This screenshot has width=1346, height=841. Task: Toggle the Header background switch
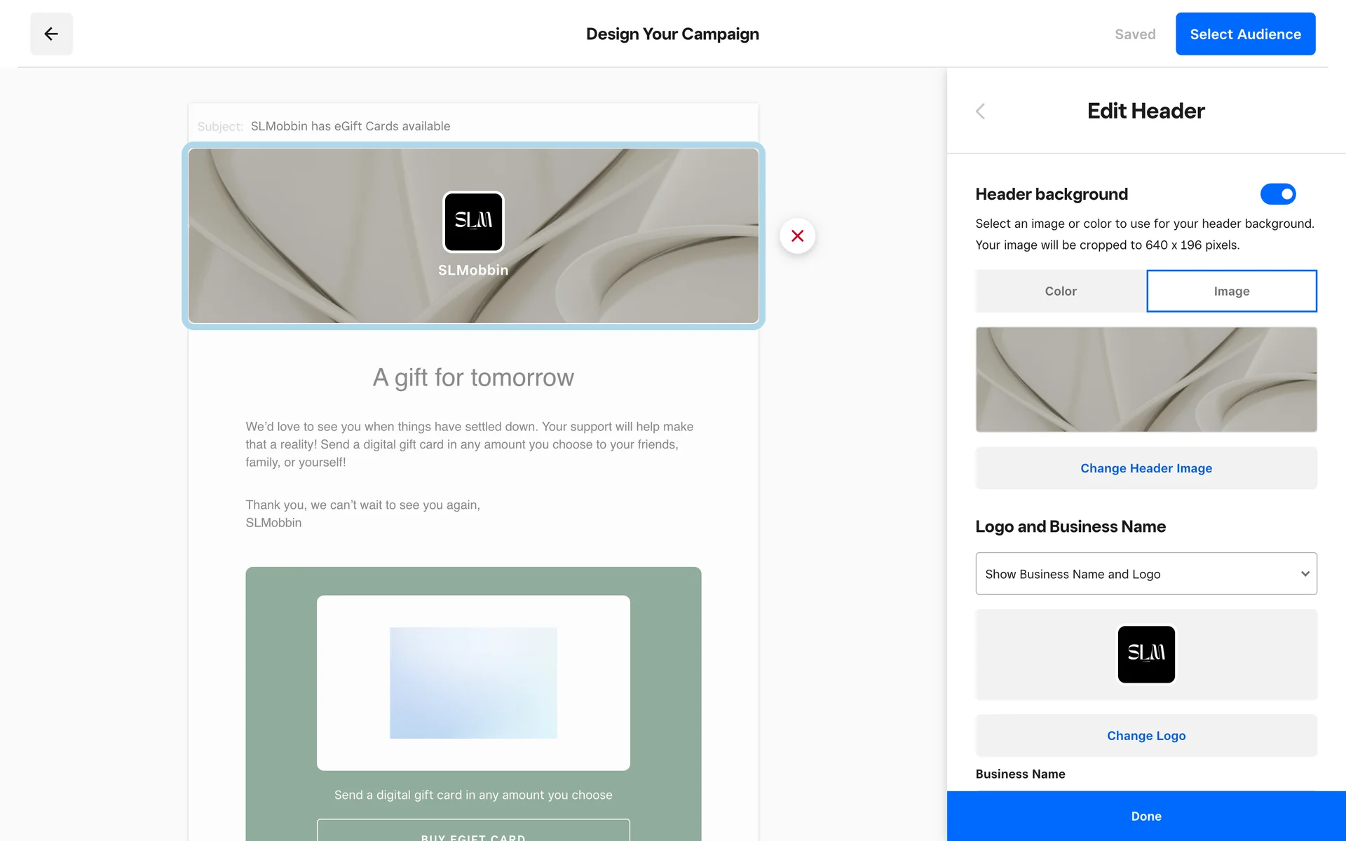pyautogui.click(x=1277, y=194)
